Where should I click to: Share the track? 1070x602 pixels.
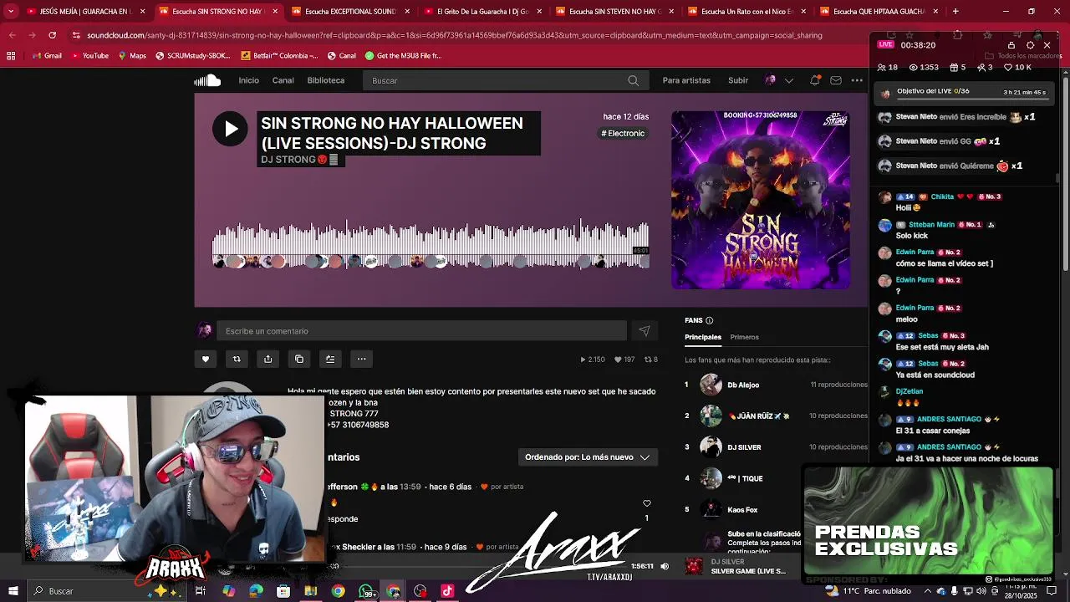(267, 359)
